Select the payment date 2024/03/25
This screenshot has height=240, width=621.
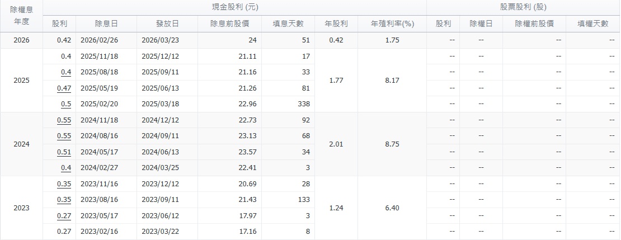[161, 167]
